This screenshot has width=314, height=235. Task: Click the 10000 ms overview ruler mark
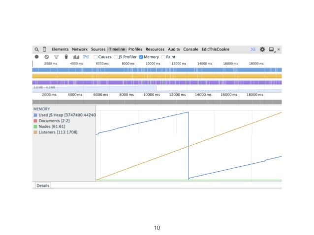pyautogui.click(x=153, y=63)
